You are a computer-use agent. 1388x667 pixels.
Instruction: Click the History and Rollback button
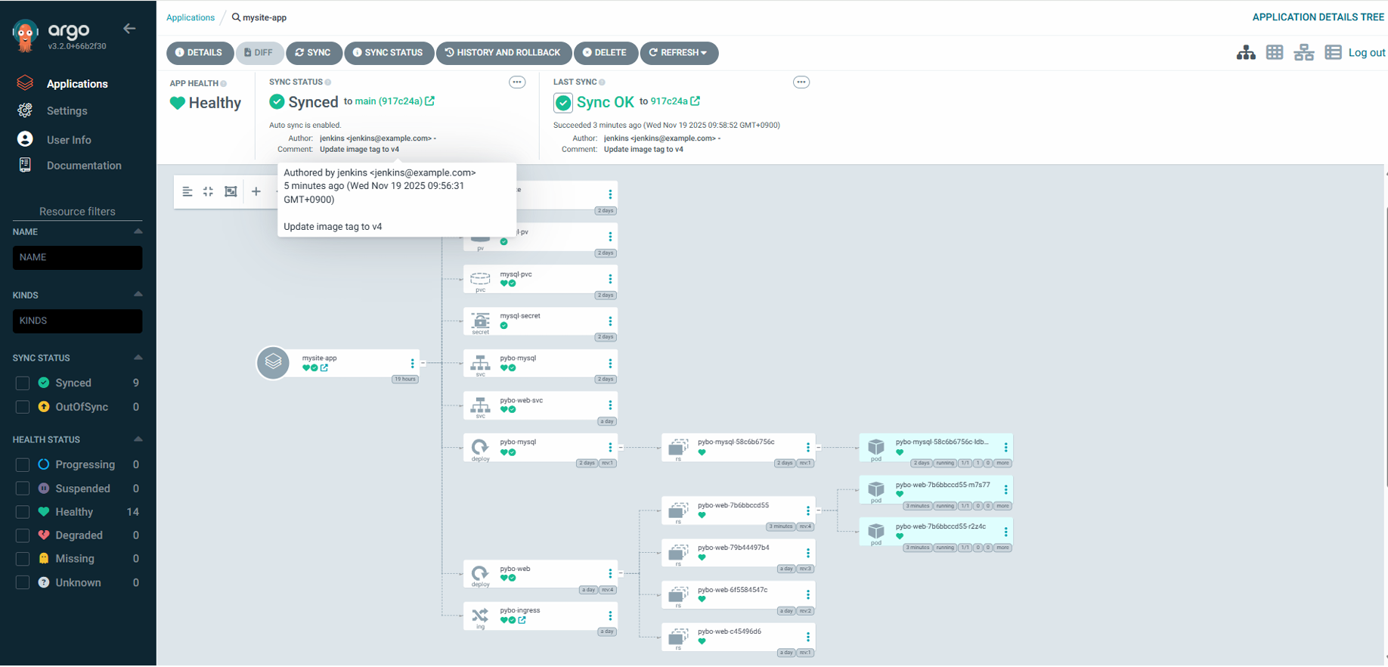503,53
